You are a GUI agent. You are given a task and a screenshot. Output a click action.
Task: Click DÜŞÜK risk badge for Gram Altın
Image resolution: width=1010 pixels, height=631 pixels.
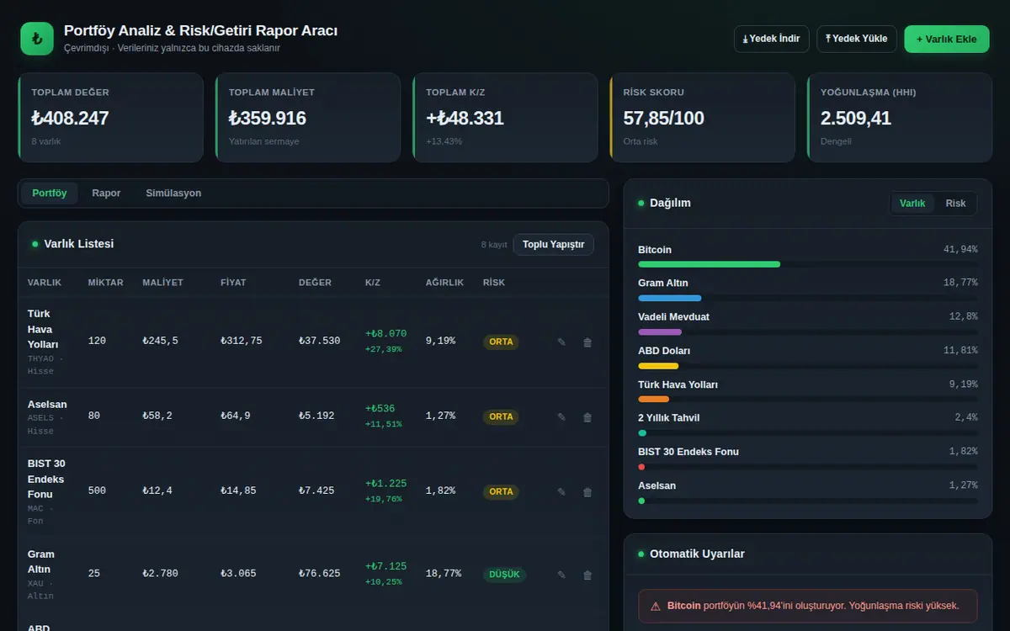tap(504, 575)
